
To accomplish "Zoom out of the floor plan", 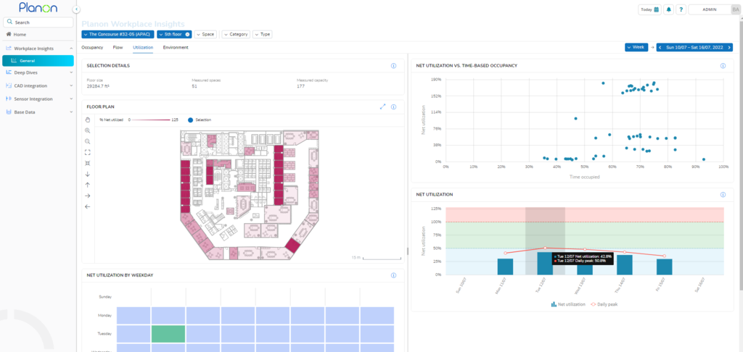I will (x=88, y=141).
